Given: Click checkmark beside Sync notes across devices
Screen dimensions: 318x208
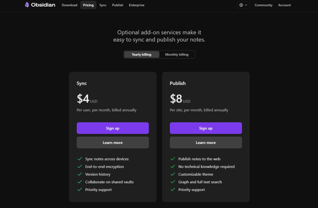Looking at the screenshot, I should 80,159.
